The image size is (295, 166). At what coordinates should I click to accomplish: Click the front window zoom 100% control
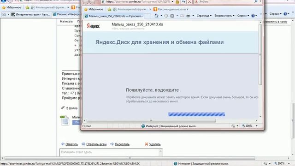[247, 126]
